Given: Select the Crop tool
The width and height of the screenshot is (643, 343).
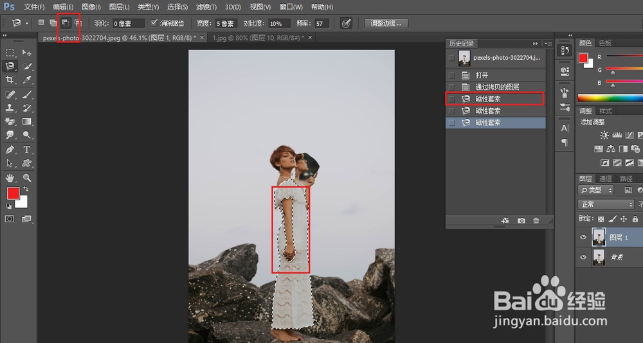Looking at the screenshot, I should (10, 80).
